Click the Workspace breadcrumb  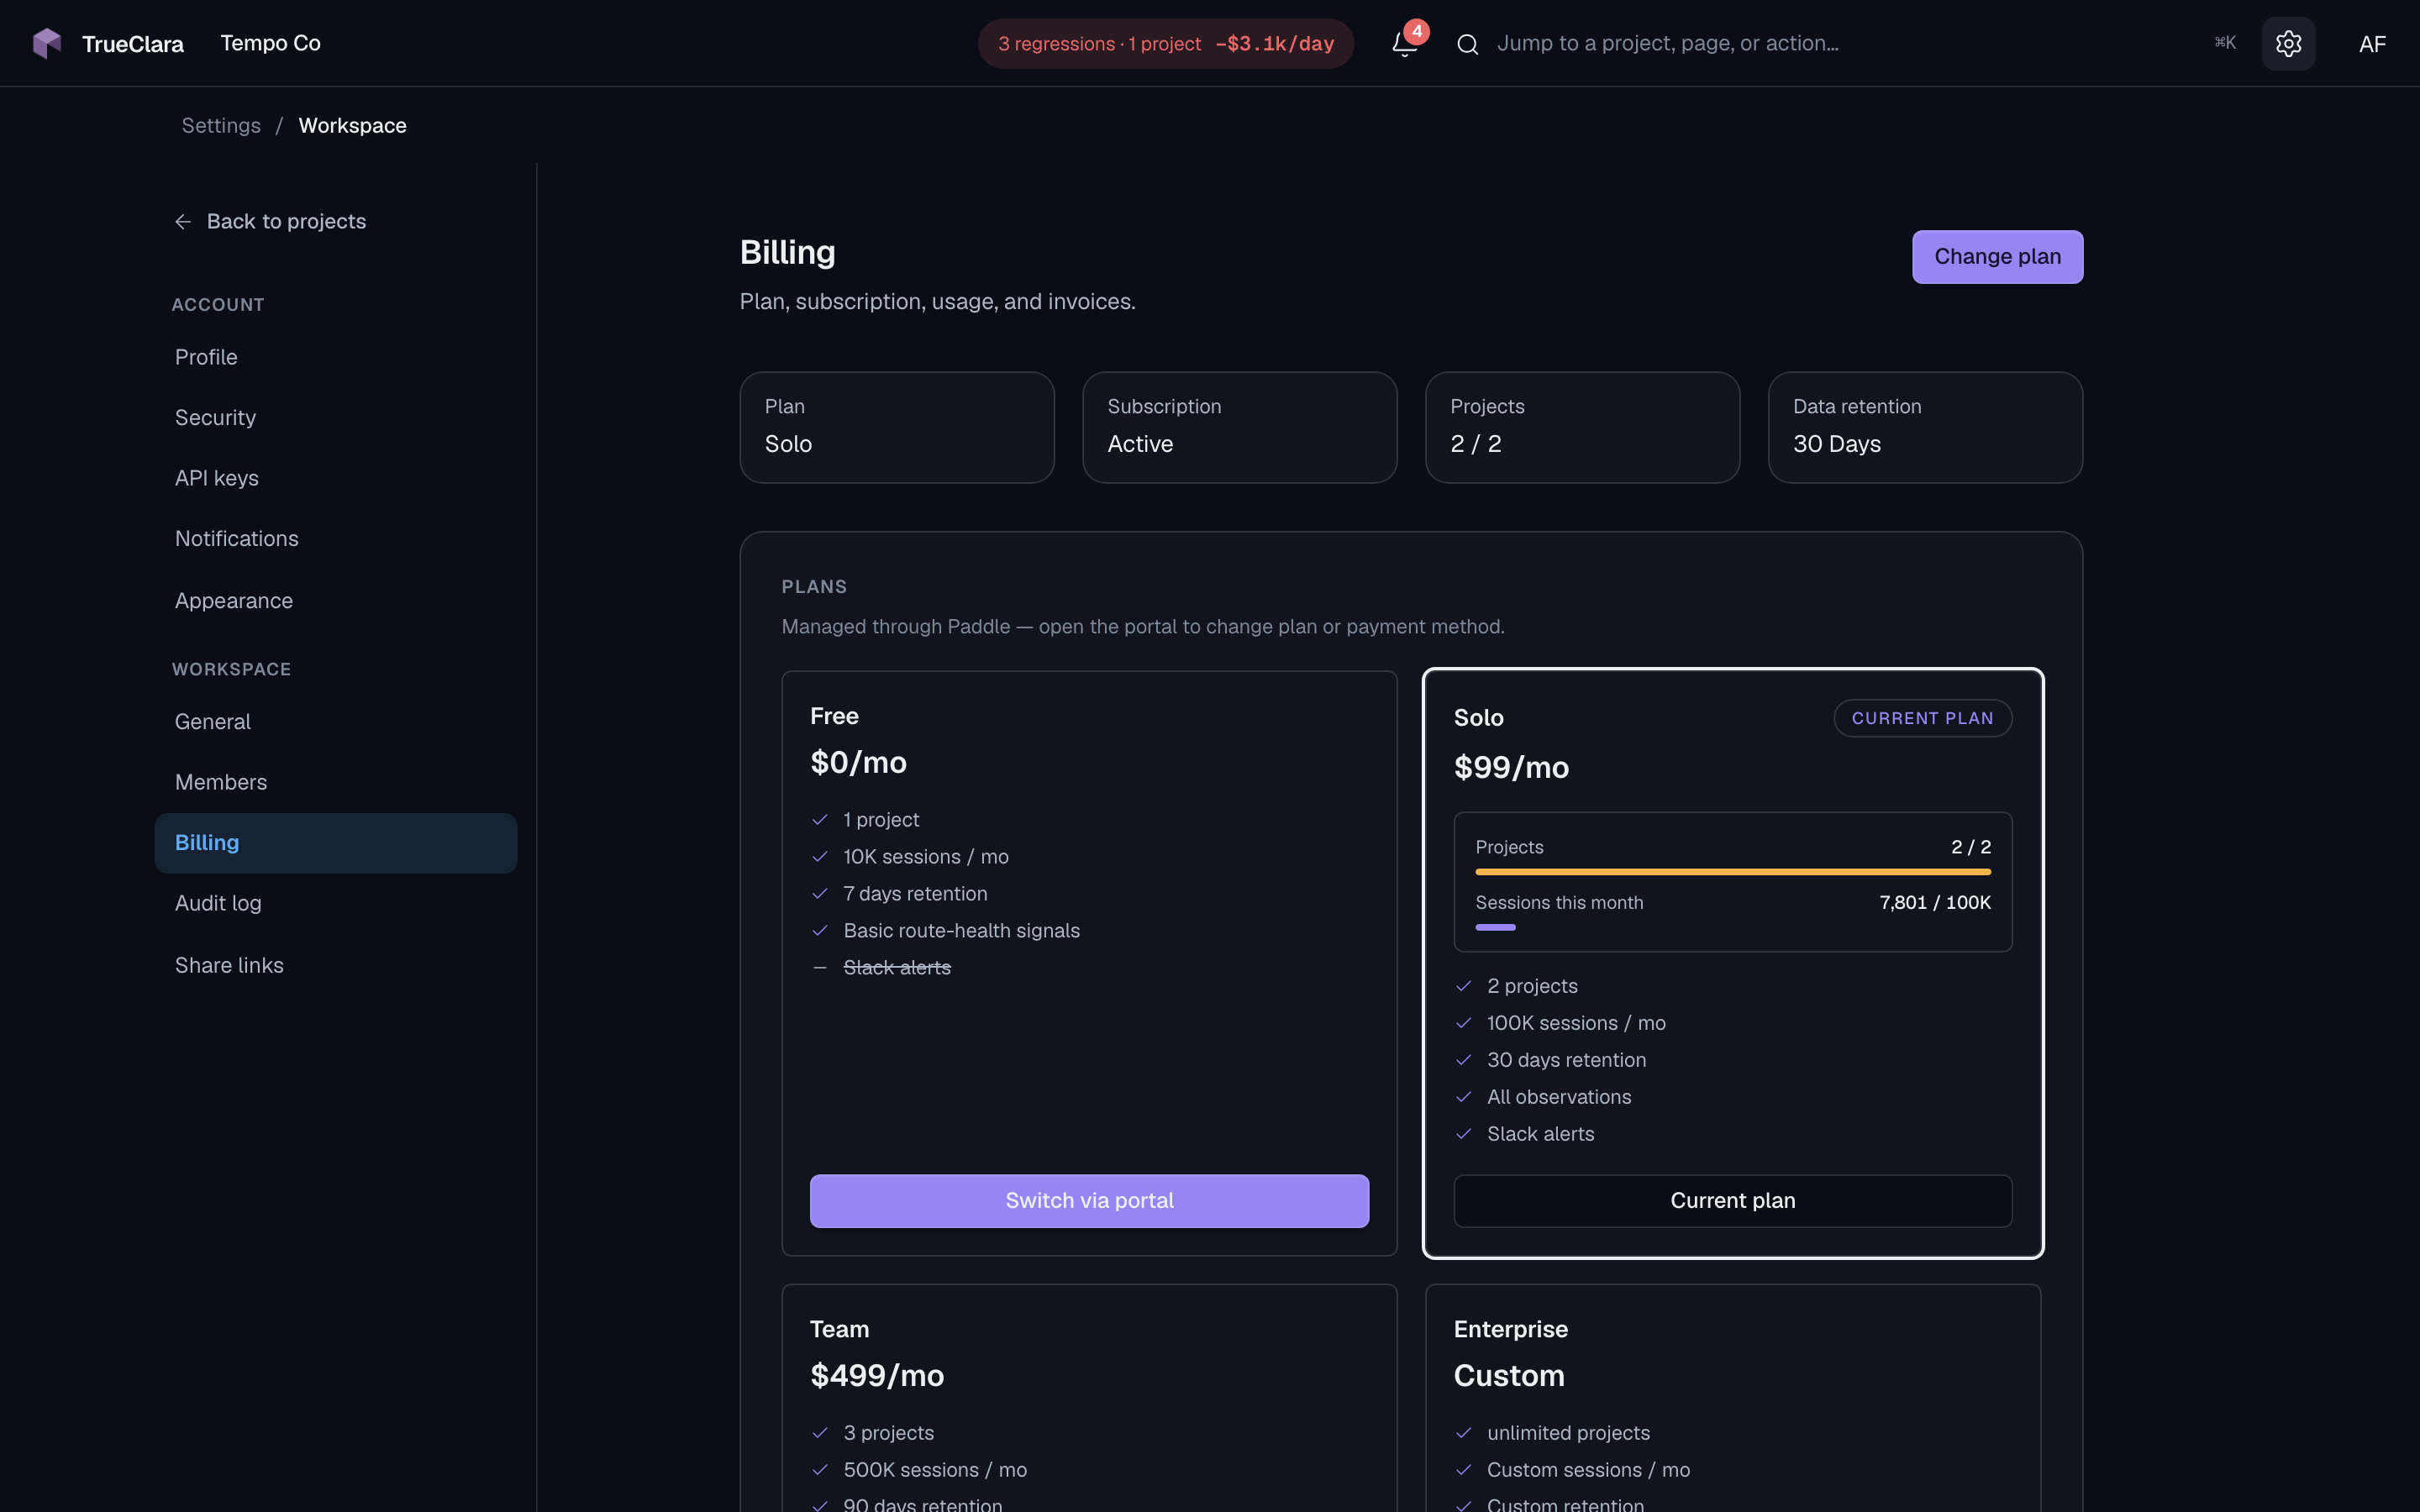pos(352,126)
